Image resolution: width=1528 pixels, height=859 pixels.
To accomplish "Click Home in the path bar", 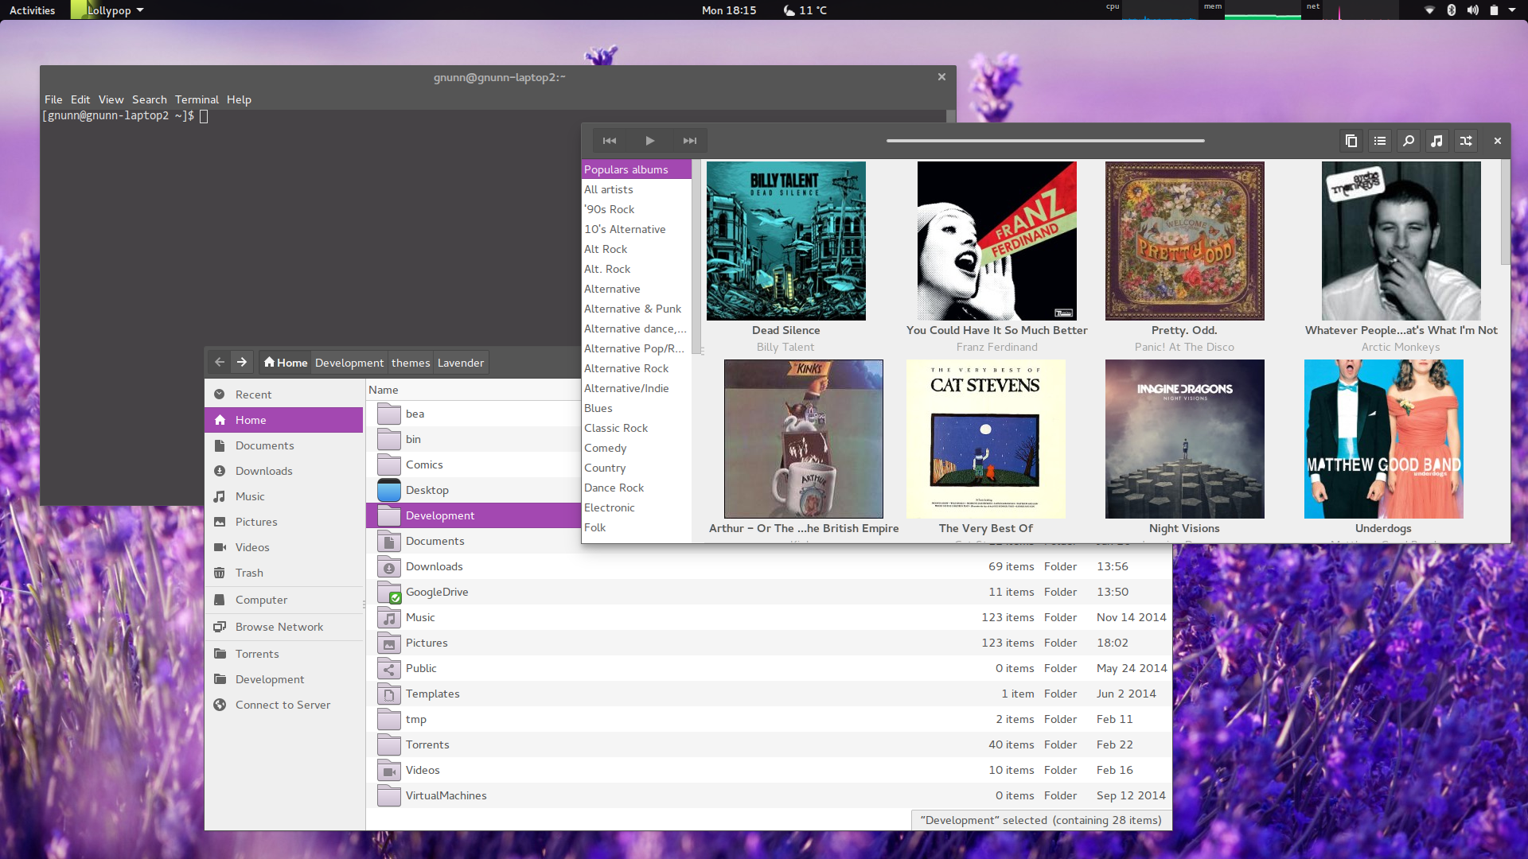I will point(285,363).
